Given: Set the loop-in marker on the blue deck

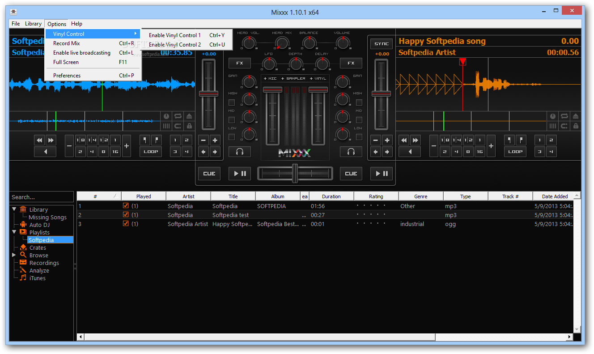Looking at the screenshot, I should pos(145,140).
